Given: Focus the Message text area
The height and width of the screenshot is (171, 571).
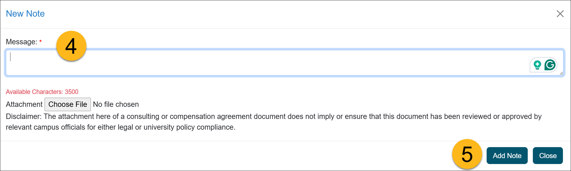Looking at the screenshot, I should (x=269, y=63).
